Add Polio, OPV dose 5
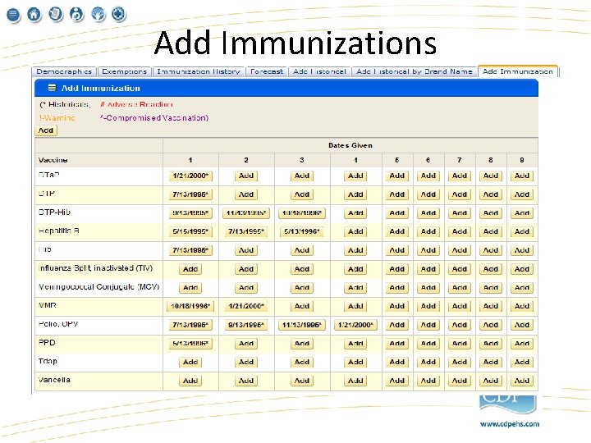591x443 pixels. [x=397, y=325]
